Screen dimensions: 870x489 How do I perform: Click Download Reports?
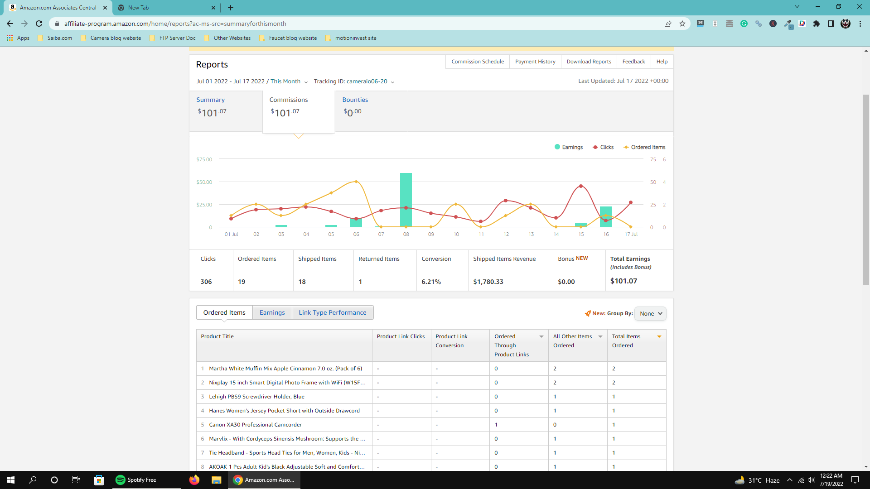589,62
